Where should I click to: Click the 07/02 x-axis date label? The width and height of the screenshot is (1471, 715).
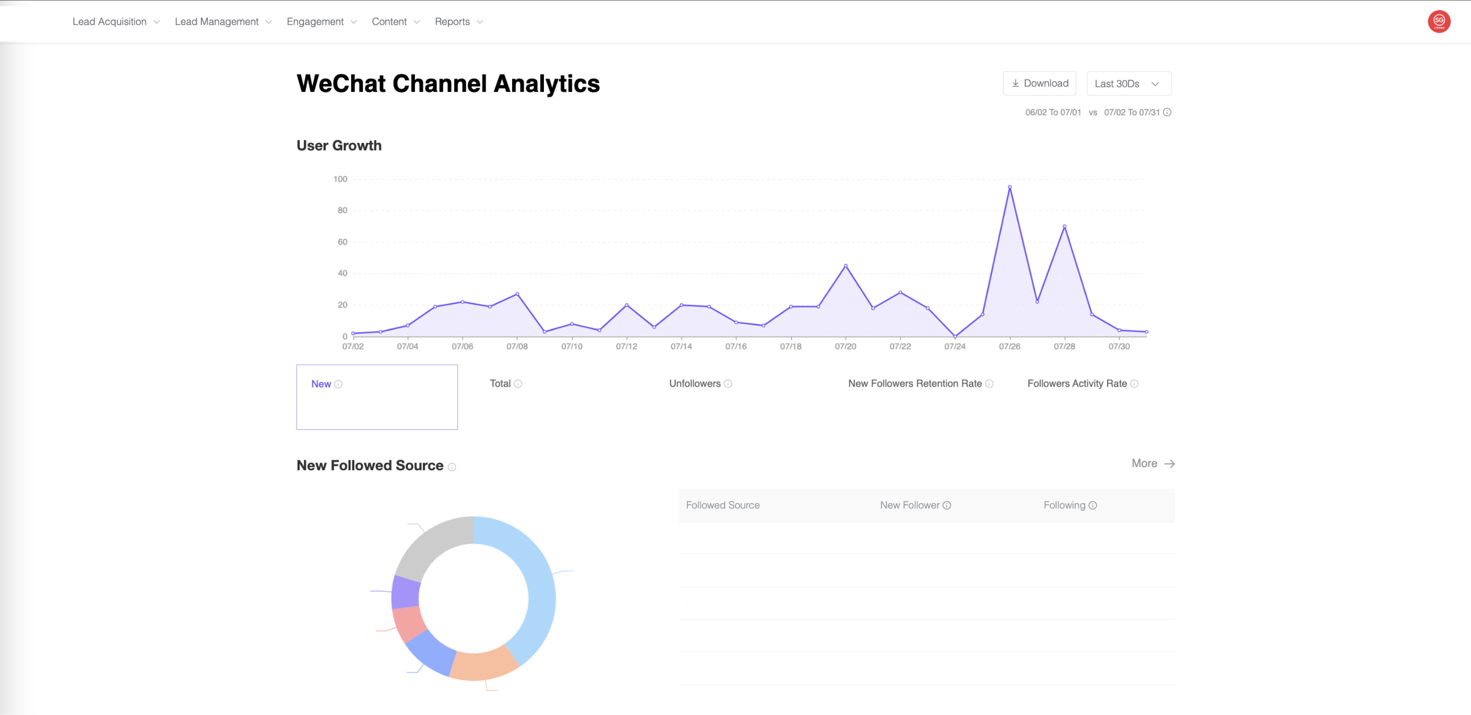point(353,347)
